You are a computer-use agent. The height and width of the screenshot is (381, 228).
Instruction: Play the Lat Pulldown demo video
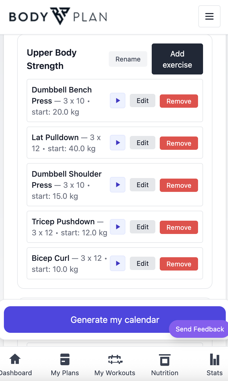118,143
